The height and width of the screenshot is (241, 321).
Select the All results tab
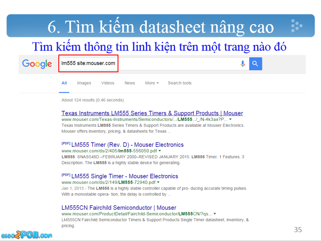pos(64,83)
